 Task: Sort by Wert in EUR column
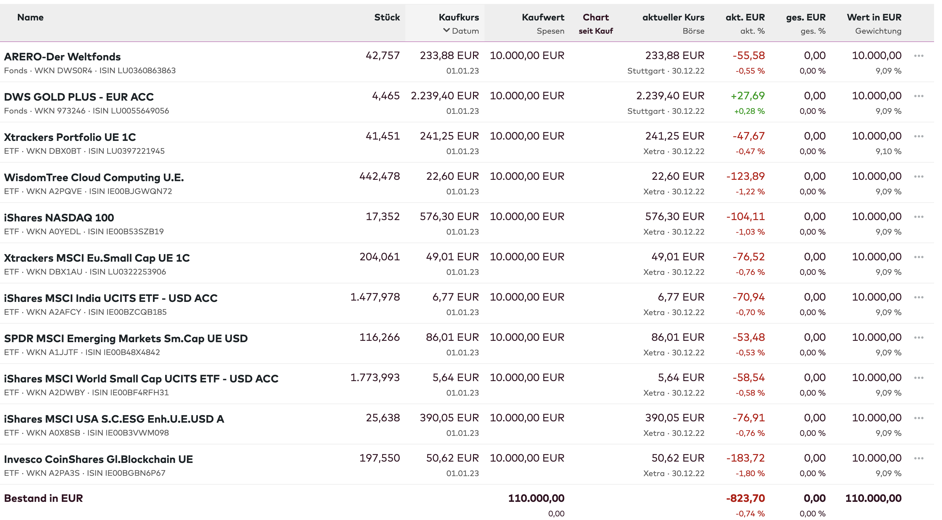874,17
